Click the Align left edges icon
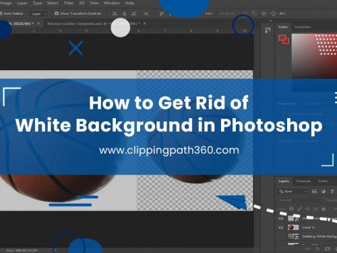This screenshot has height=253, width=337. pos(115,13)
